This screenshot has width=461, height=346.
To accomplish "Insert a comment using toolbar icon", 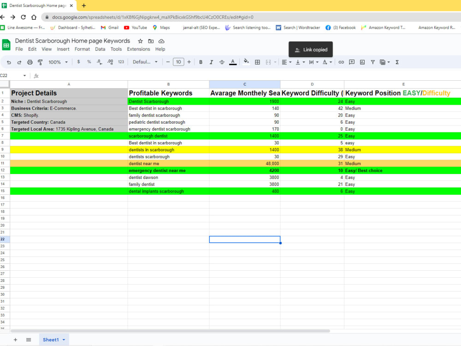I will pyautogui.click(x=352, y=62).
